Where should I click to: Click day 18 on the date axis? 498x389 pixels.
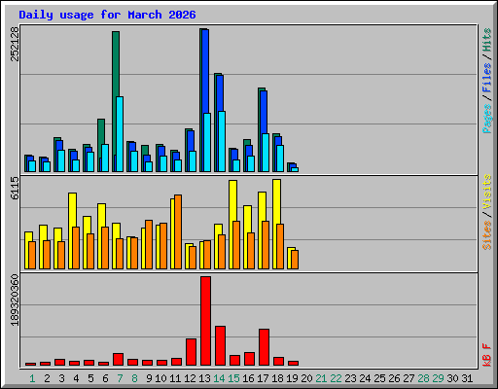(277, 378)
